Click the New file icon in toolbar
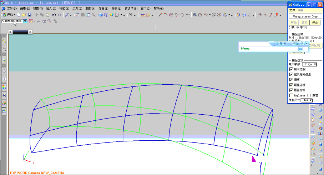Viewport: 324px width, 175px height. [x=19, y=15]
